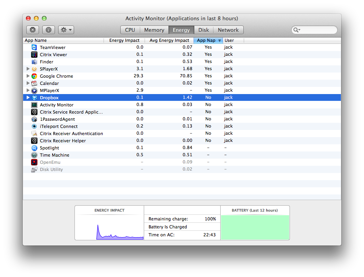Select the 1PasswordAgent row name
364x277 pixels.
click(57, 119)
